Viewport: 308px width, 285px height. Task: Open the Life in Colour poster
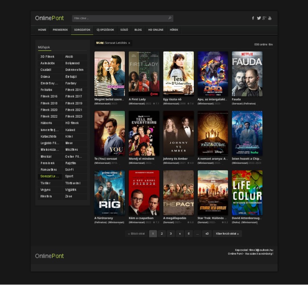tap(247, 193)
